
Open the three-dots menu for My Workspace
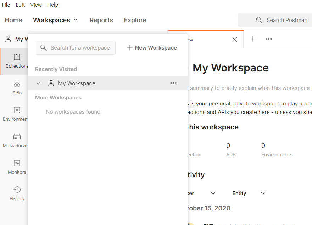[x=173, y=83]
